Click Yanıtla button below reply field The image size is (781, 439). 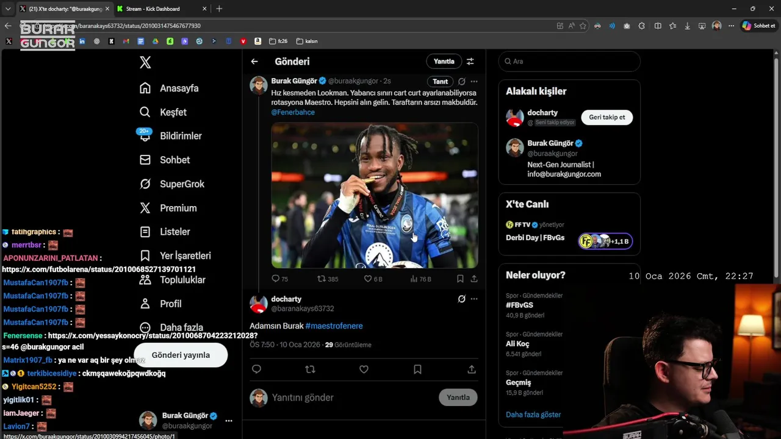[458, 398]
